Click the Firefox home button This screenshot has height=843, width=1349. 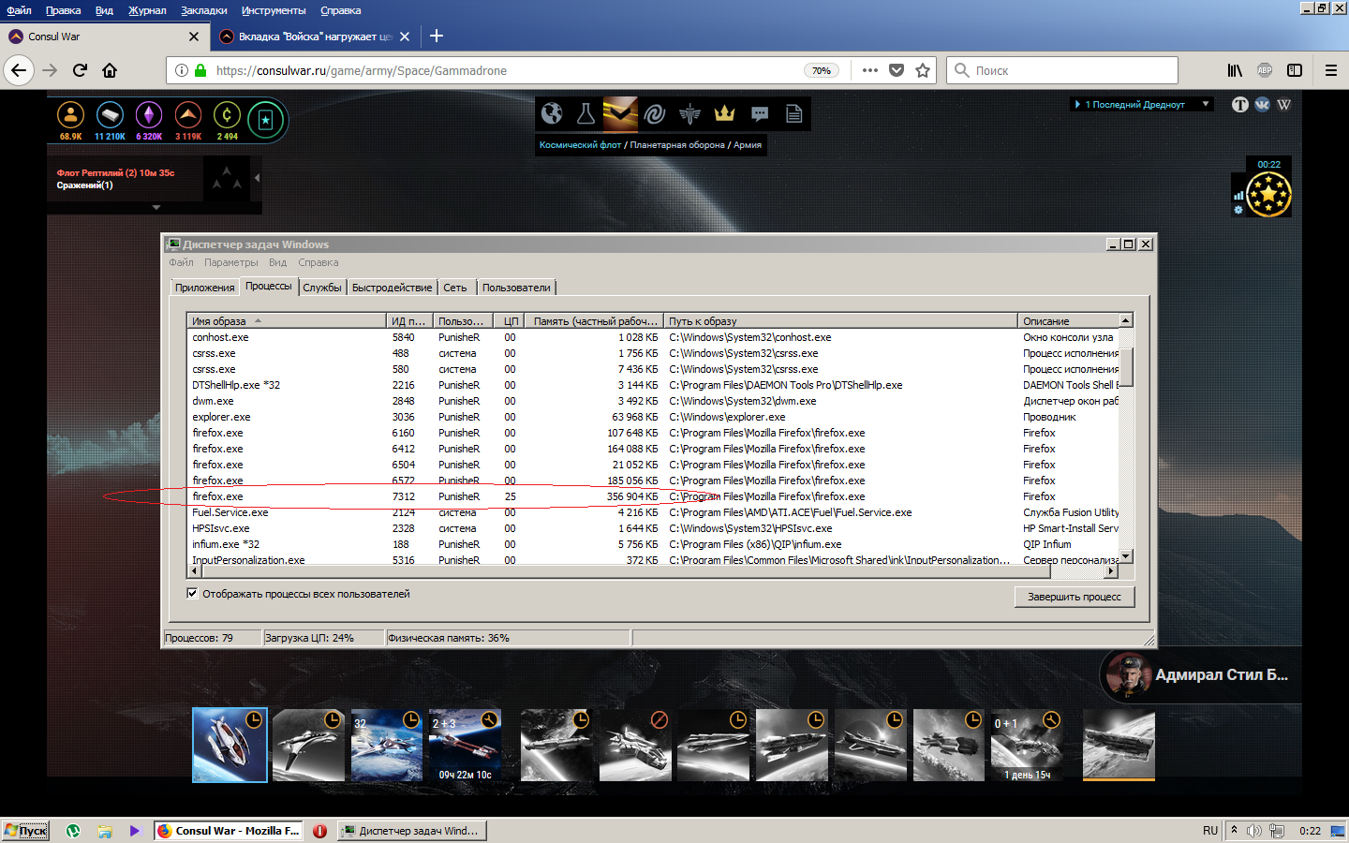(x=110, y=70)
